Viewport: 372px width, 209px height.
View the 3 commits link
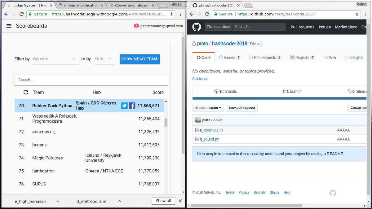pyautogui.click(x=226, y=92)
